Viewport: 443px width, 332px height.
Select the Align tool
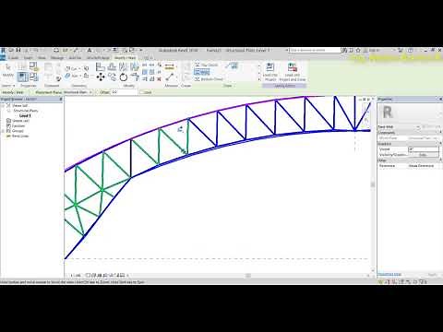[101, 66]
